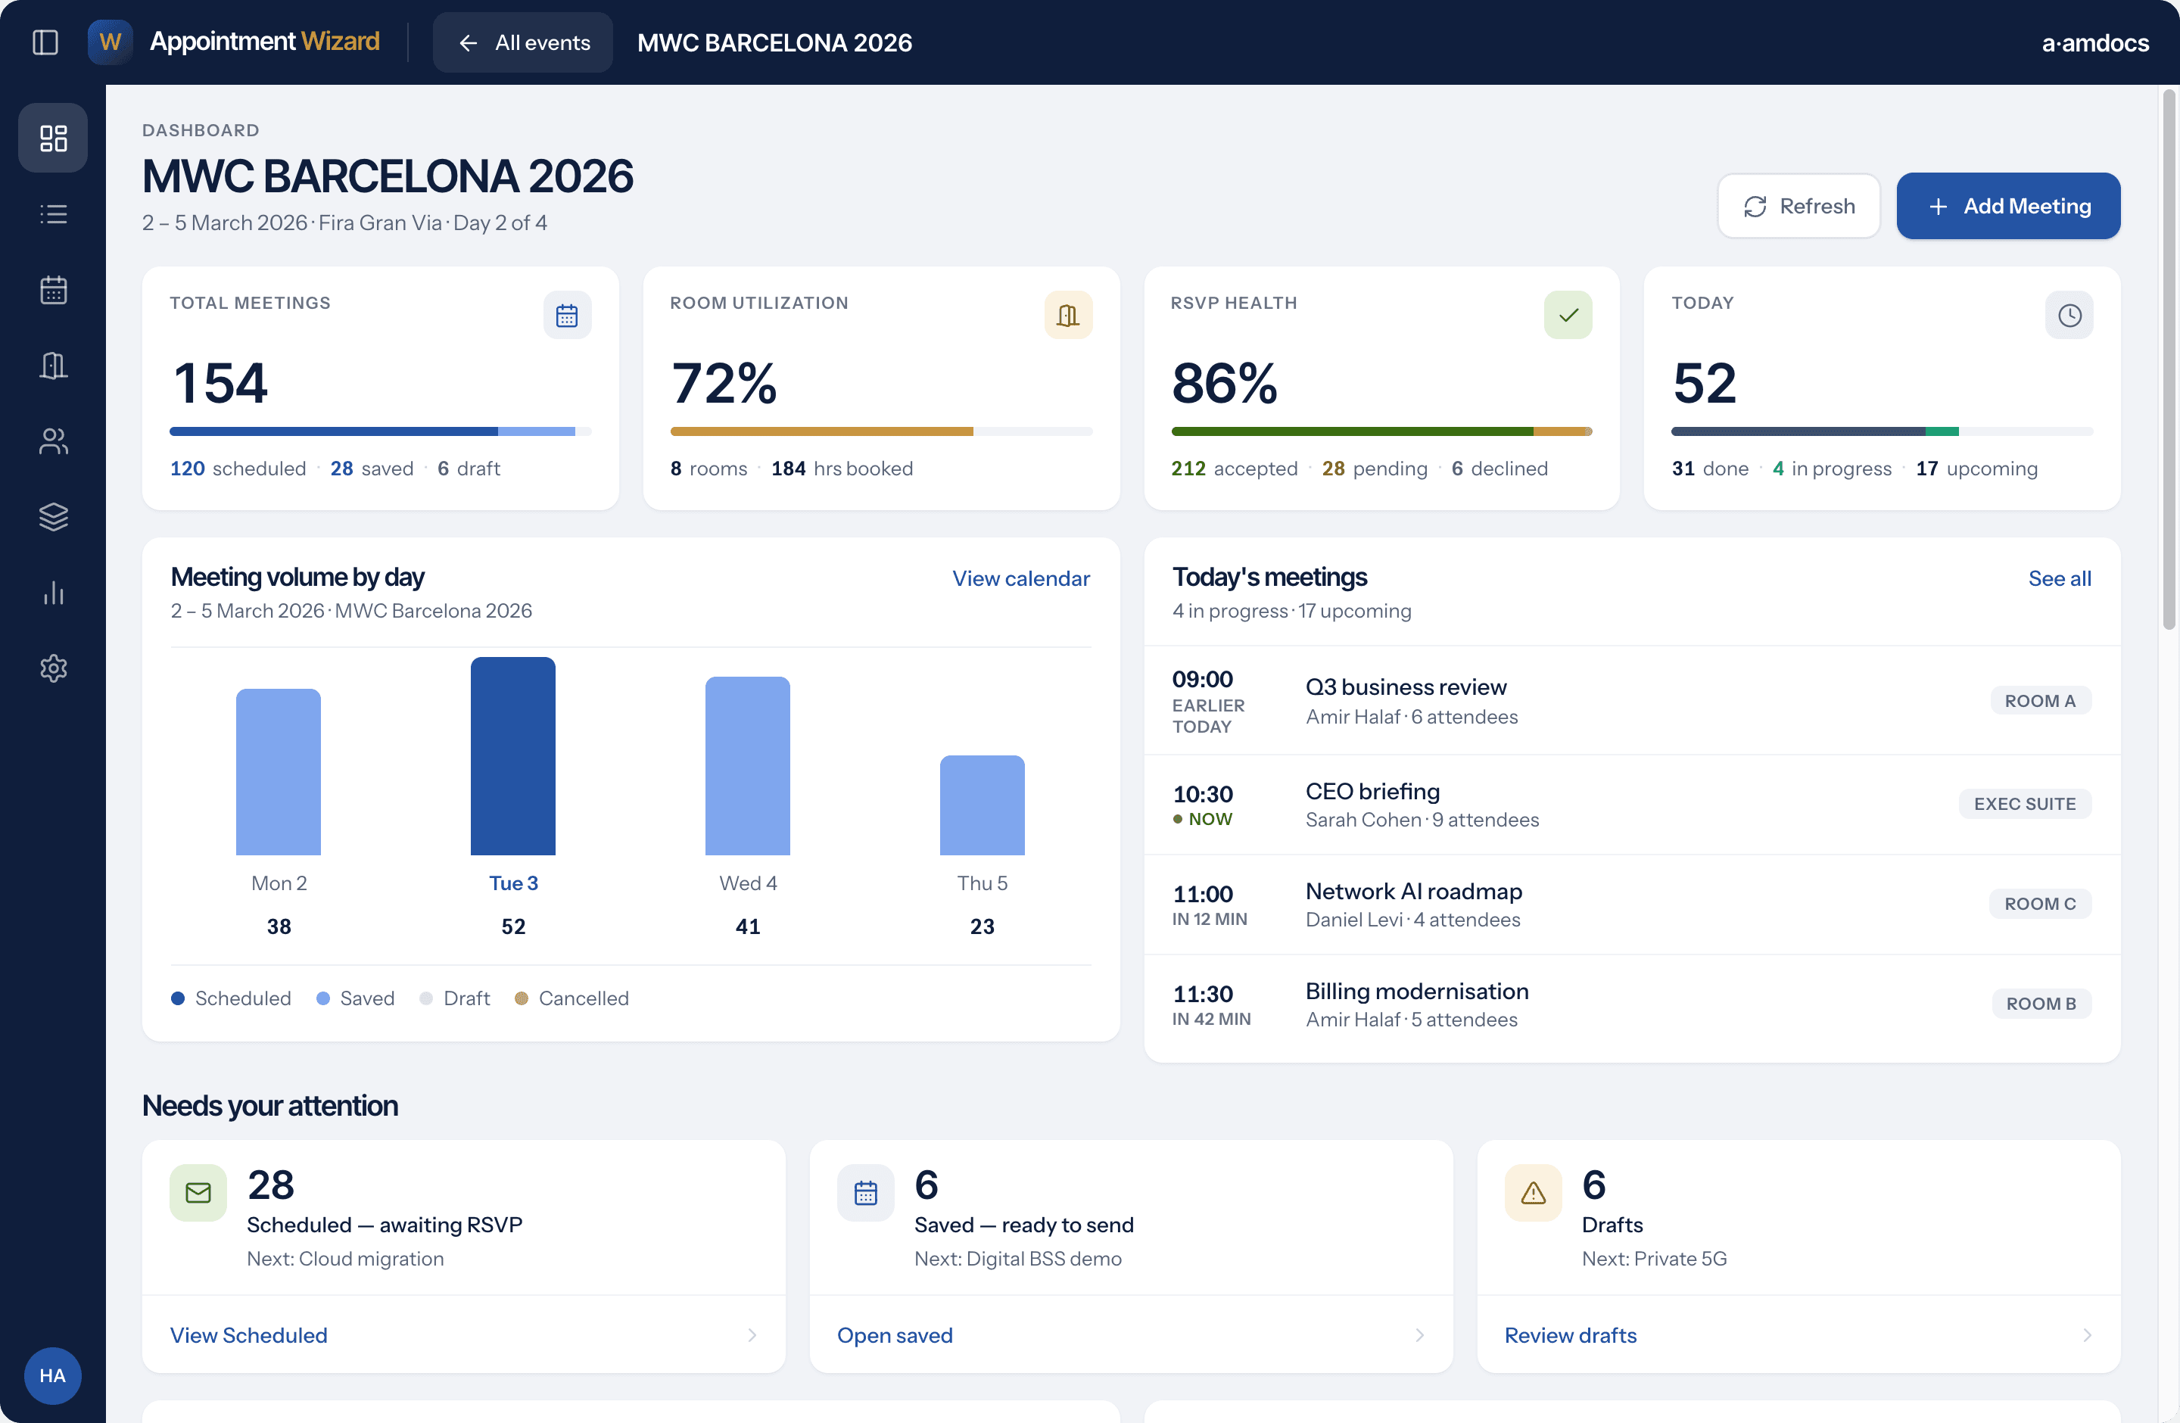2180x1423 pixels.
Task: Click the warning triangle icon on Drafts card
Action: click(1534, 1192)
